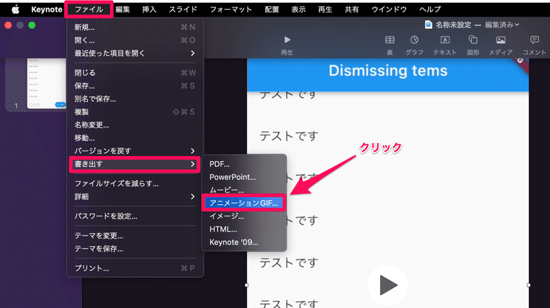Select 別名で保存... menu item
Image resolution: width=550 pixels, height=308 pixels.
[135, 99]
